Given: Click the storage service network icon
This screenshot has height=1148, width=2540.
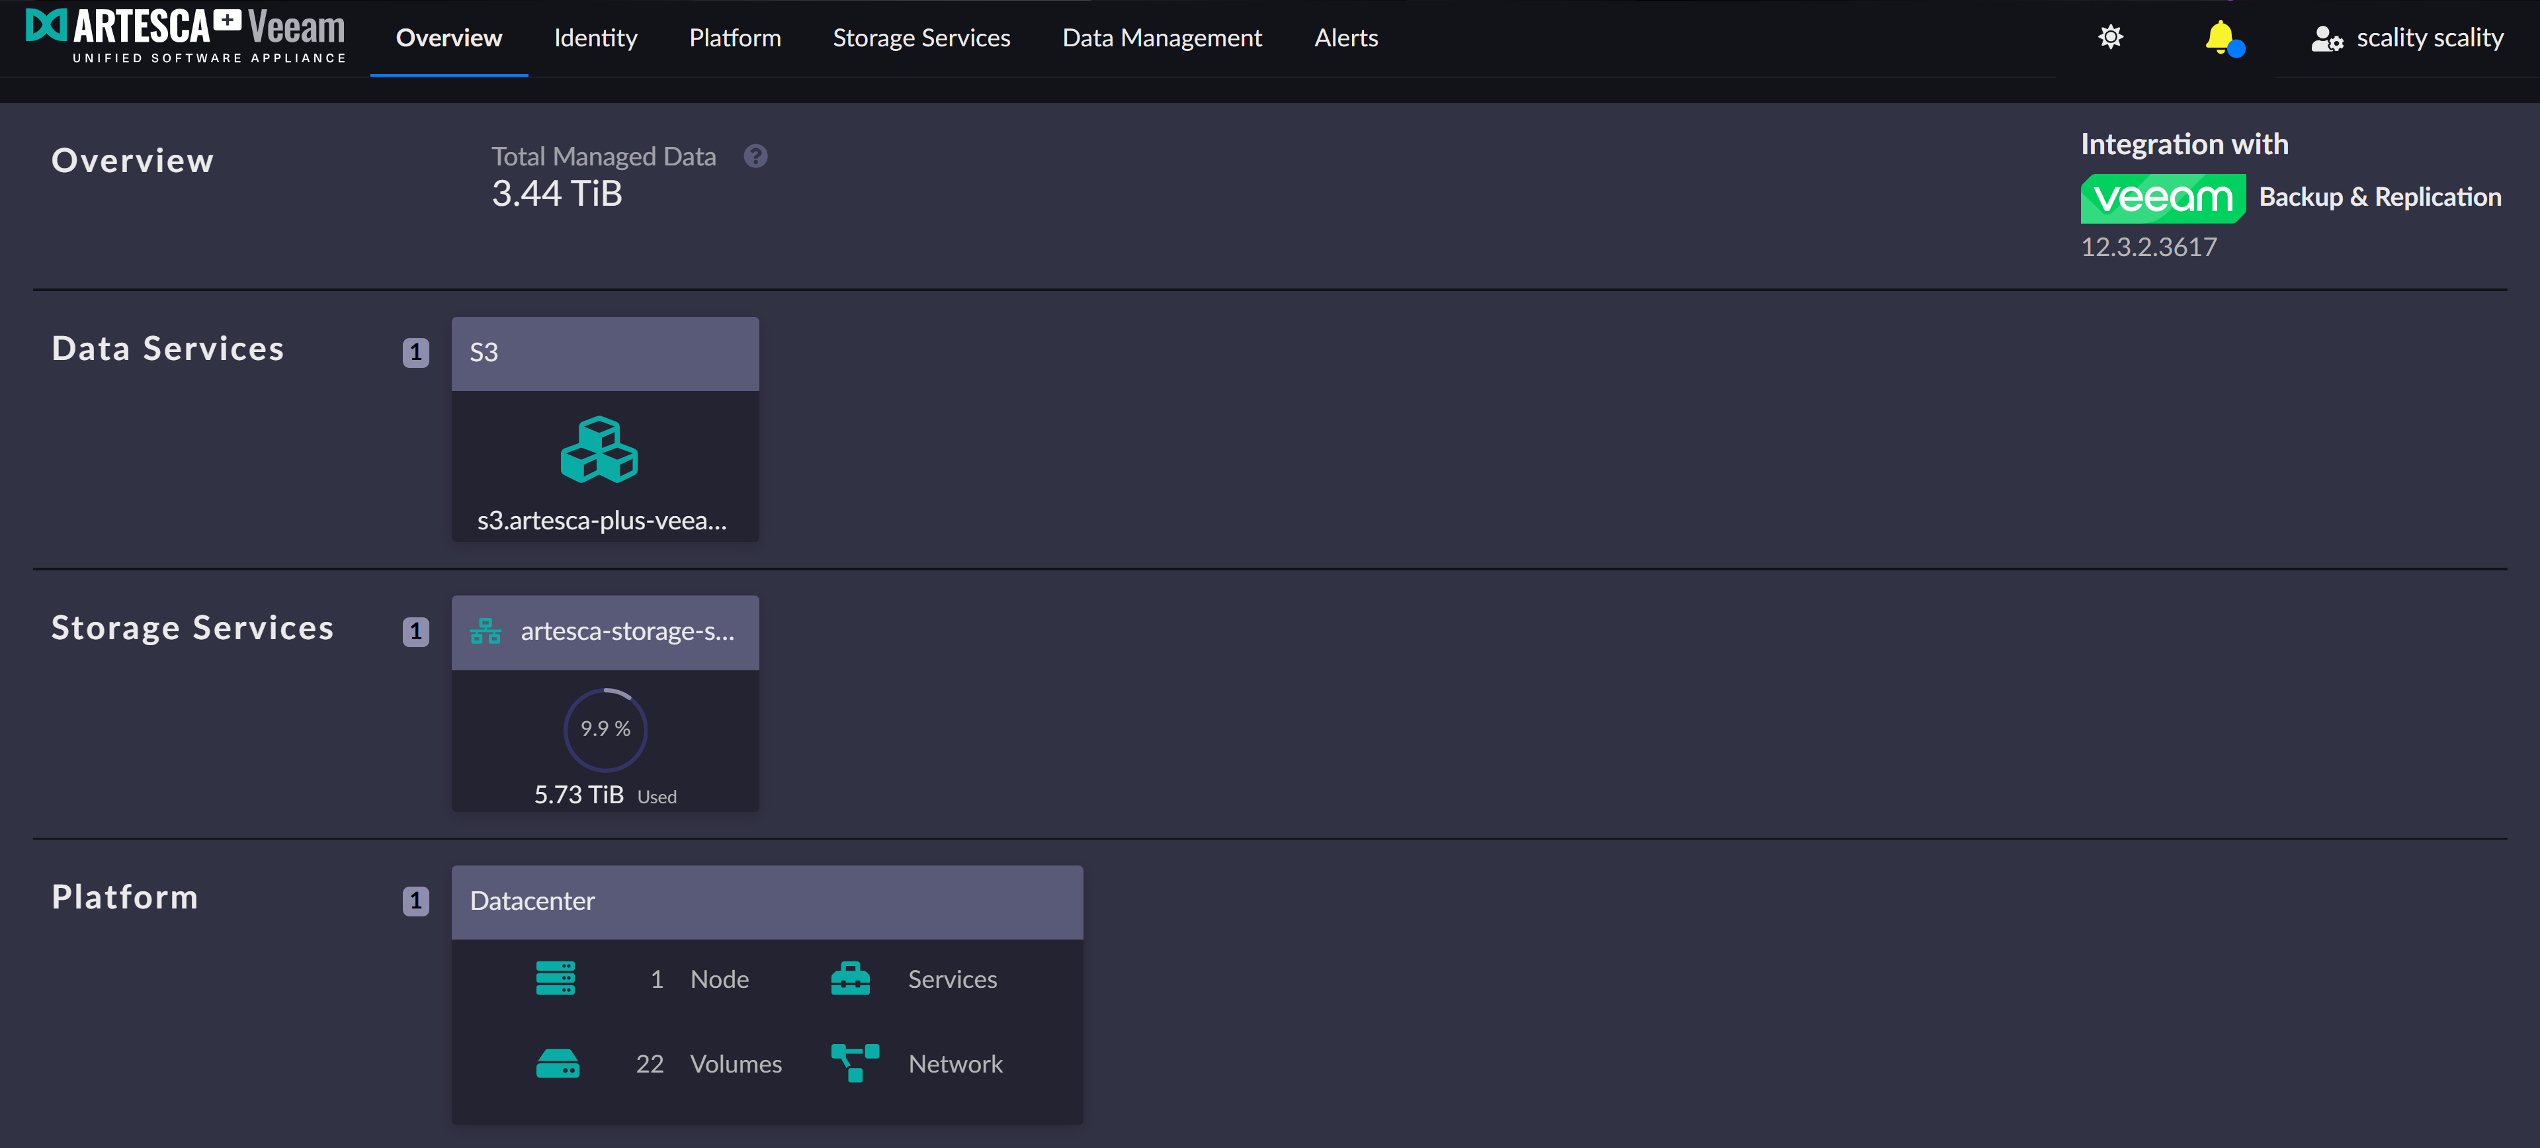Looking at the screenshot, I should tap(485, 631).
